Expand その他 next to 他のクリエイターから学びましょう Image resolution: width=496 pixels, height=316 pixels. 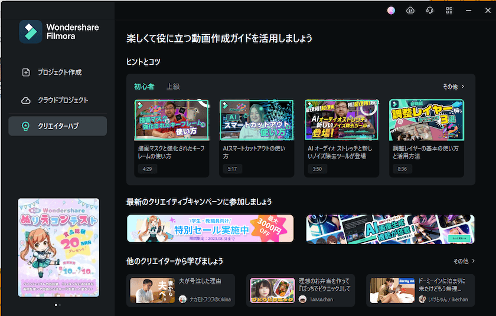click(464, 261)
